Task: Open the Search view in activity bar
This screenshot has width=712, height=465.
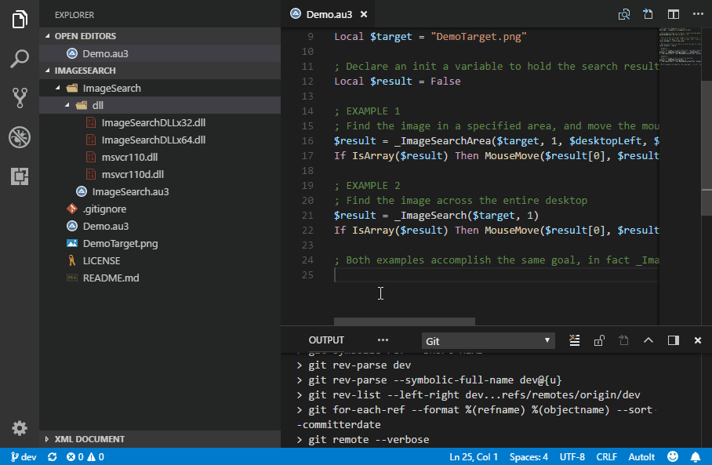Action: pos(20,59)
